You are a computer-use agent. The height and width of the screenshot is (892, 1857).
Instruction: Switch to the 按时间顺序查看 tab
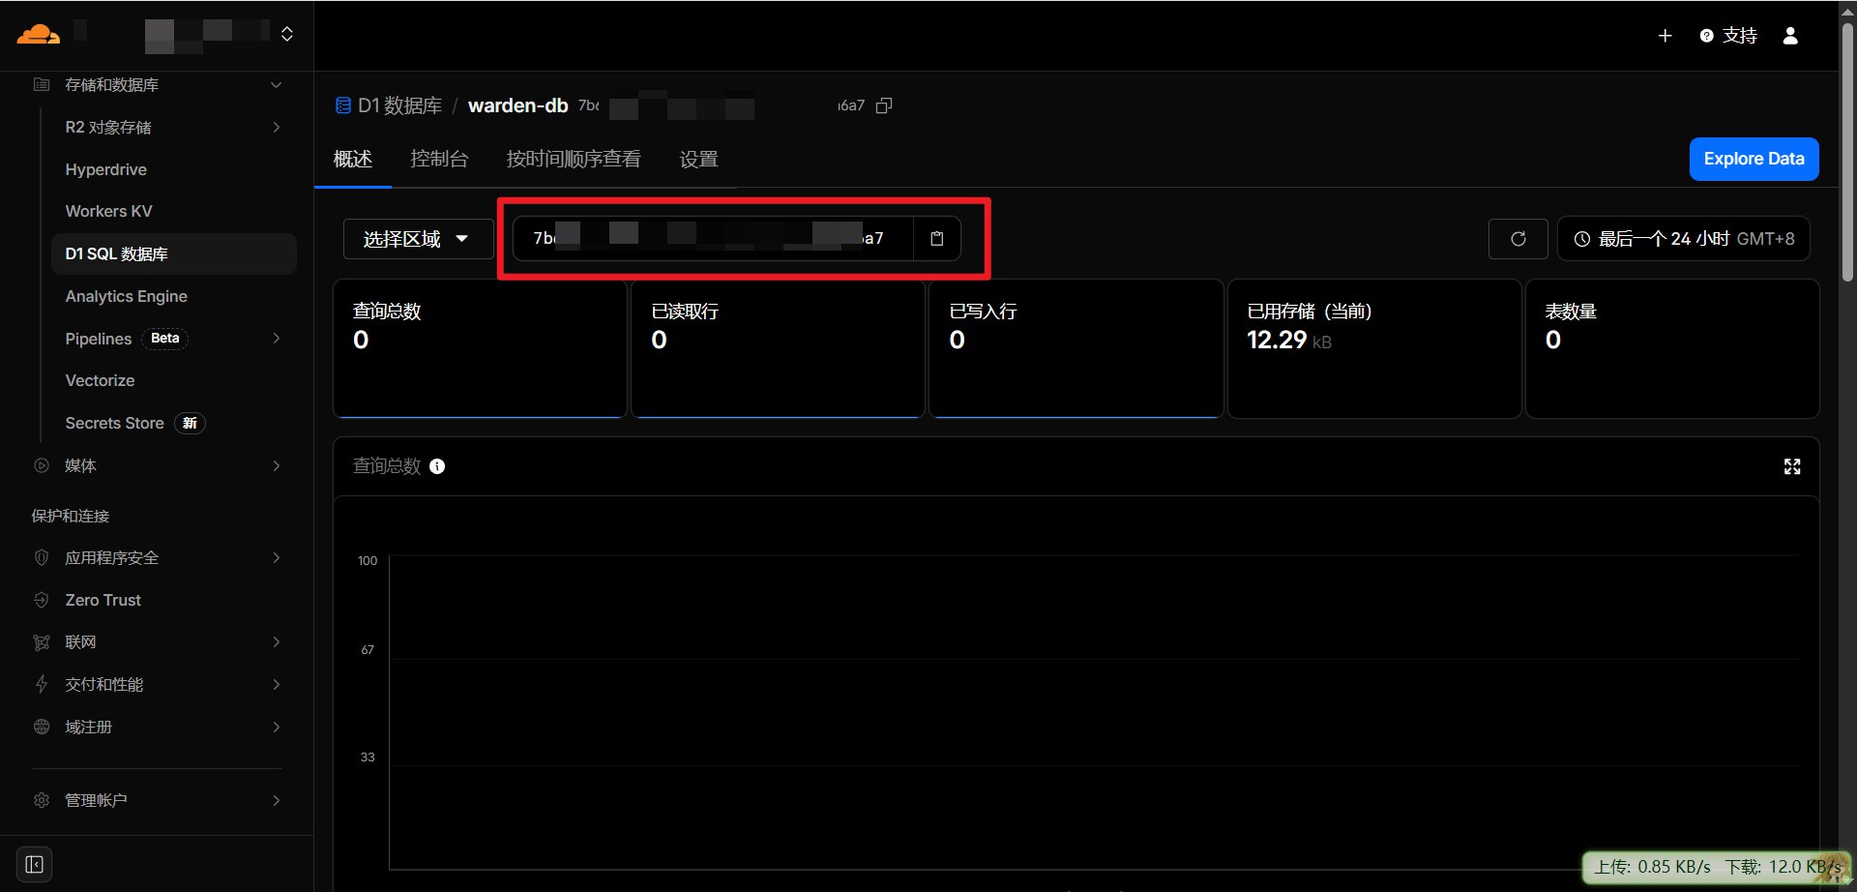coord(574,159)
